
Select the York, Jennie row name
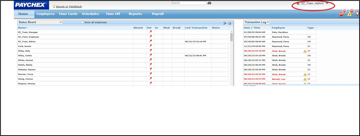pos(24,46)
